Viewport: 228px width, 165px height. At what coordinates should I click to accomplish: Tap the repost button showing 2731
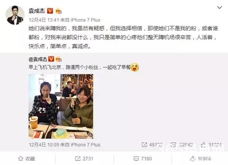click(x=84, y=158)
